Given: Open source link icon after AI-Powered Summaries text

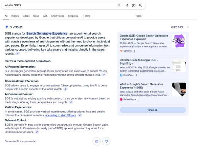Looking at the screenshot, I should tap(104, 75).
